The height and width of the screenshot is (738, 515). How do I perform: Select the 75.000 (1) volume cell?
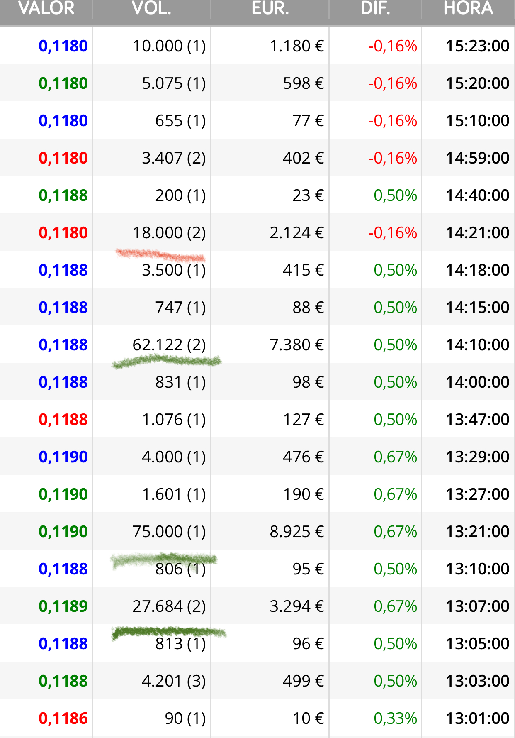[169, 532]
